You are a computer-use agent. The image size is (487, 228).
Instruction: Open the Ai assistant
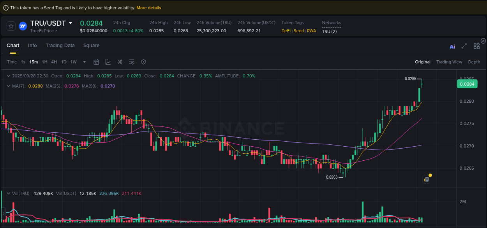coord(452,46)
